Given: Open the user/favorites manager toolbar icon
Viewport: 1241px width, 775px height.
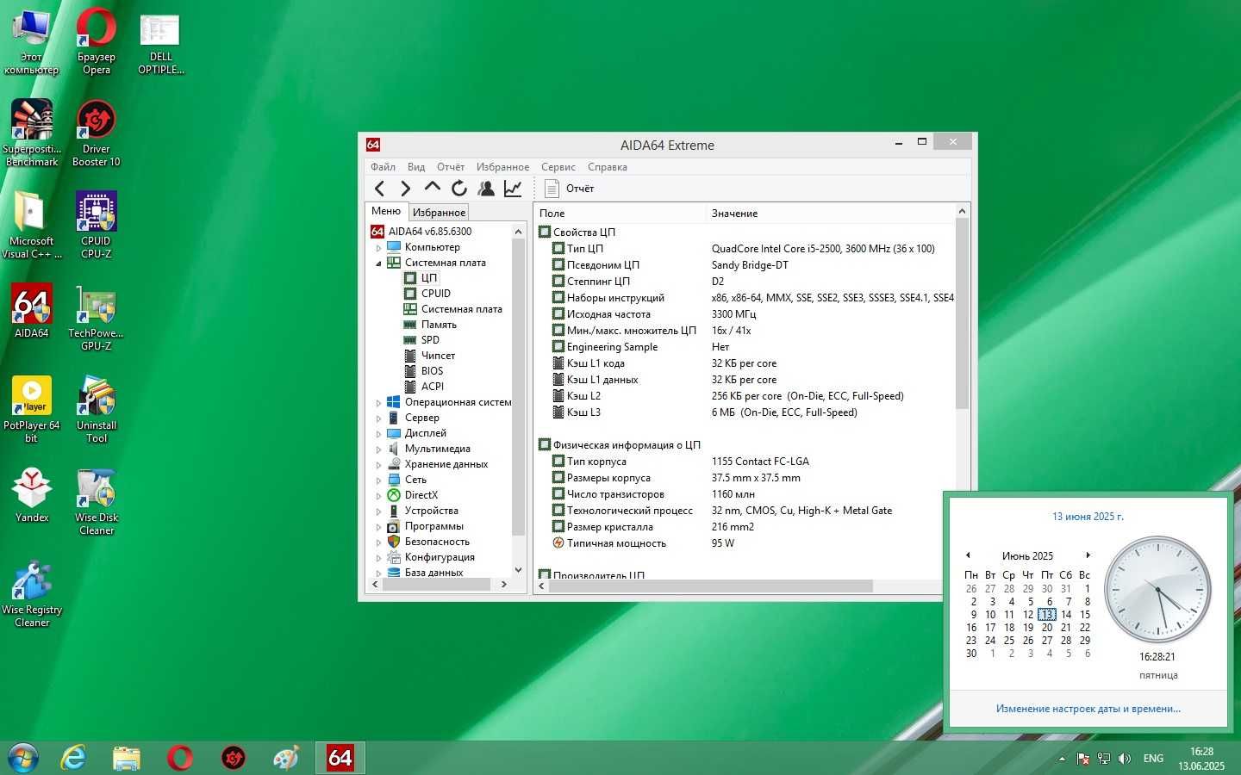Looking at the screenshot, I should pos(486,189).
